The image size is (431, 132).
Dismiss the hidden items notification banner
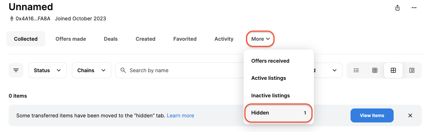tap(410, 115)
